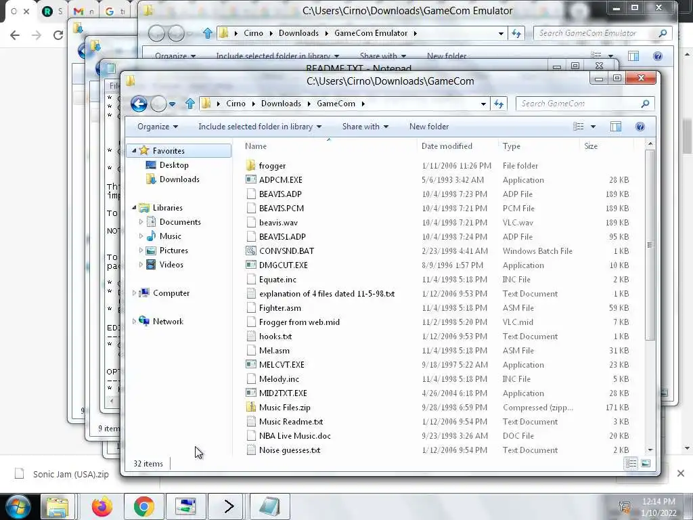Collapse the Favorites tree group
693x520 pixels.
pos(134,151)
